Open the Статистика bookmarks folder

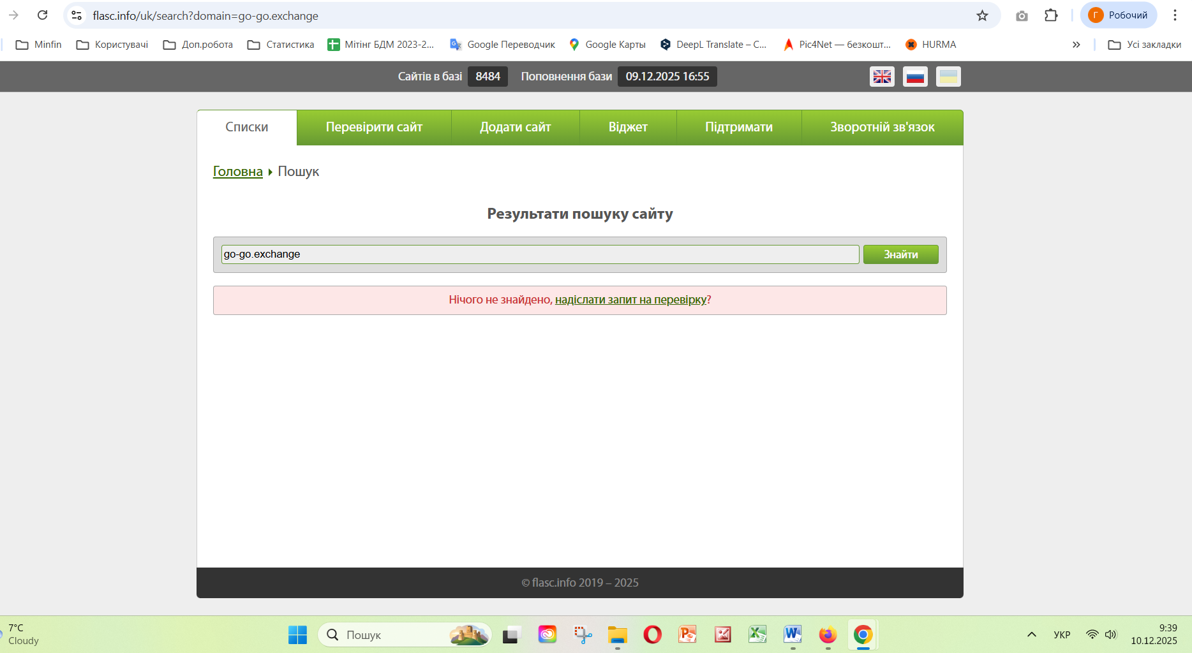click(281, 45)
